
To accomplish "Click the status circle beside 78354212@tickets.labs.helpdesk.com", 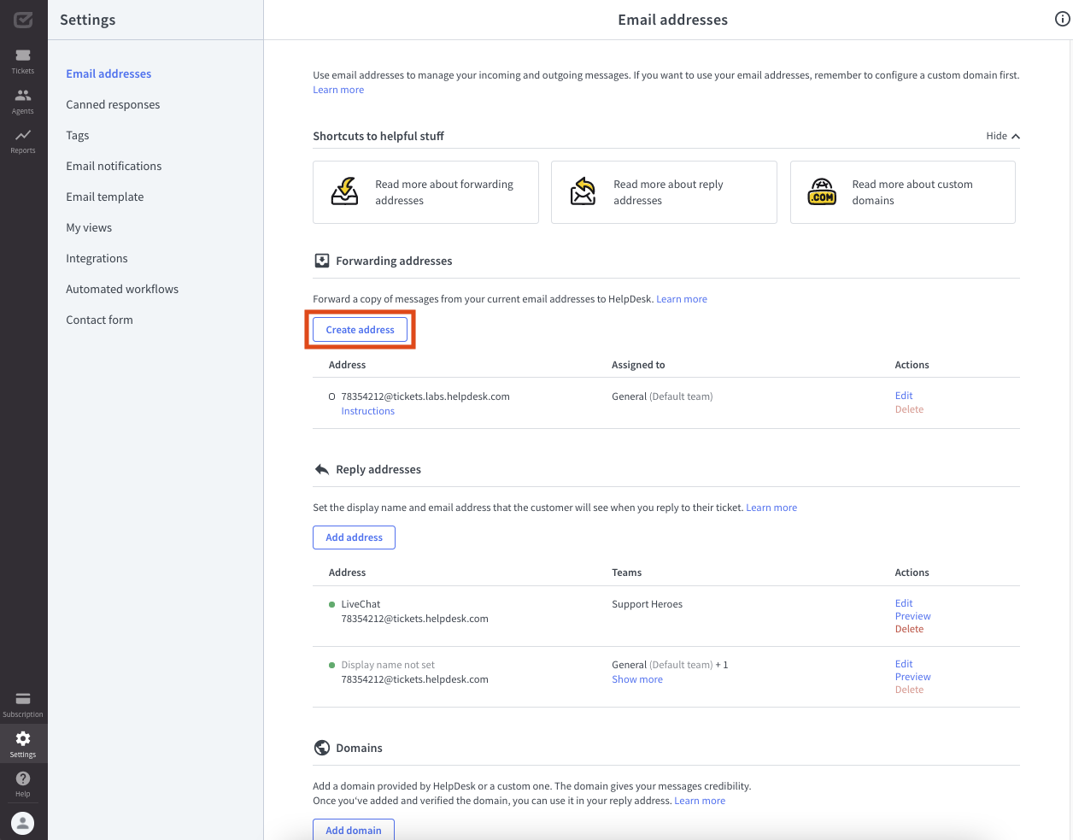I will [x=331, y=396].
